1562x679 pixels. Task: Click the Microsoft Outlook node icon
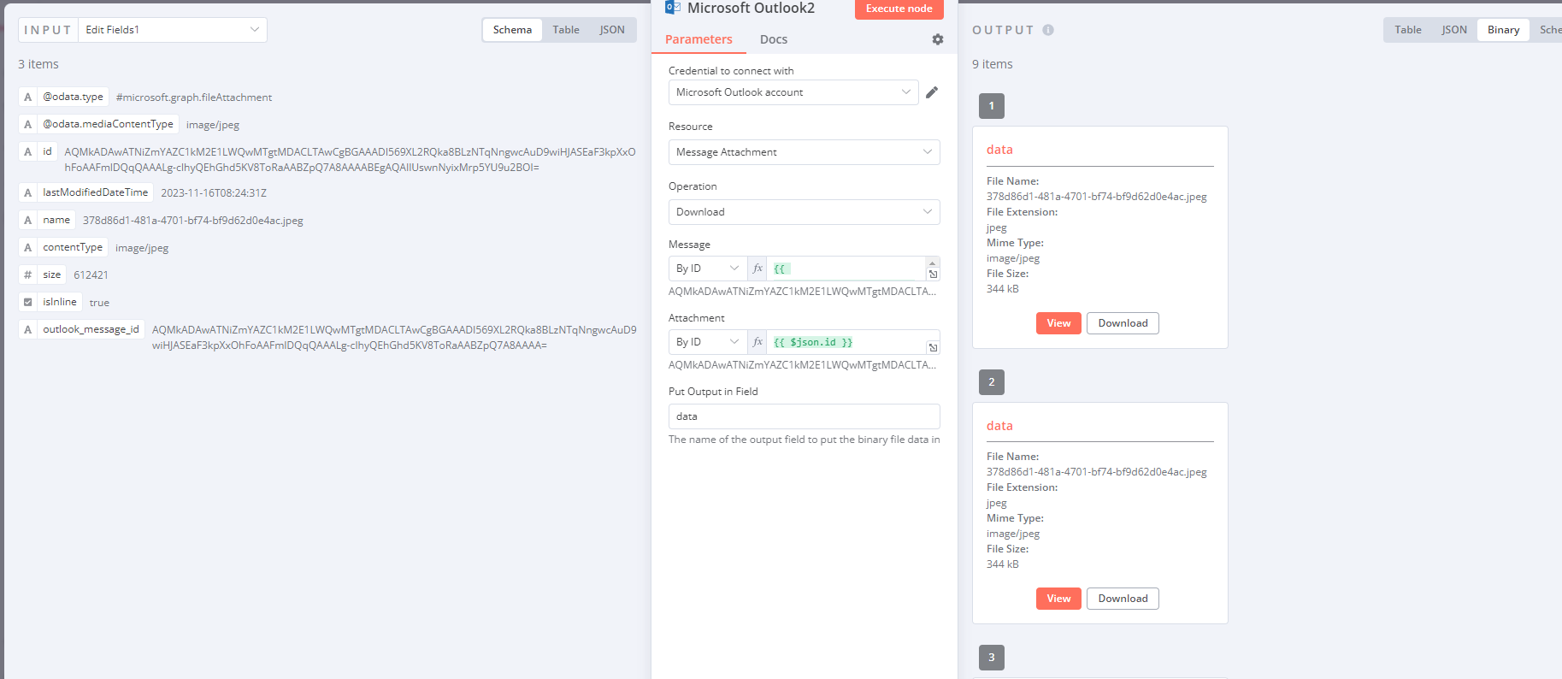[673, 8]
